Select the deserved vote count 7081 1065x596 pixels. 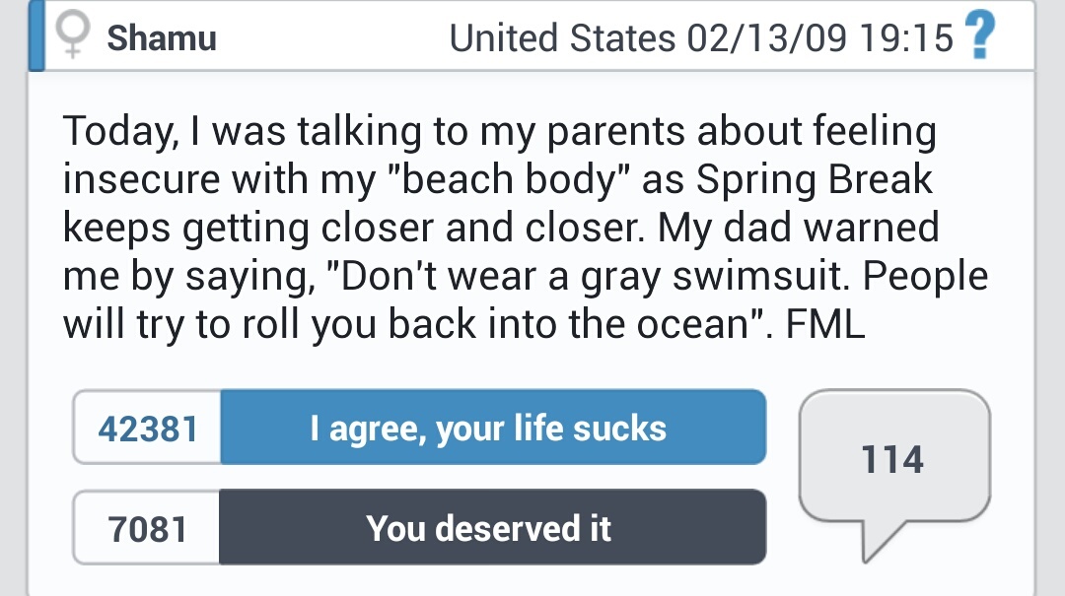tap(144, 527)
